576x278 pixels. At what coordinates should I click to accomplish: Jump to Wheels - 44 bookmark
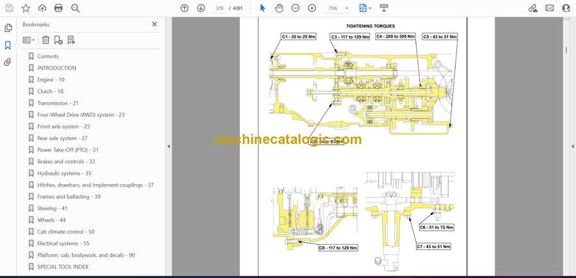51,220
